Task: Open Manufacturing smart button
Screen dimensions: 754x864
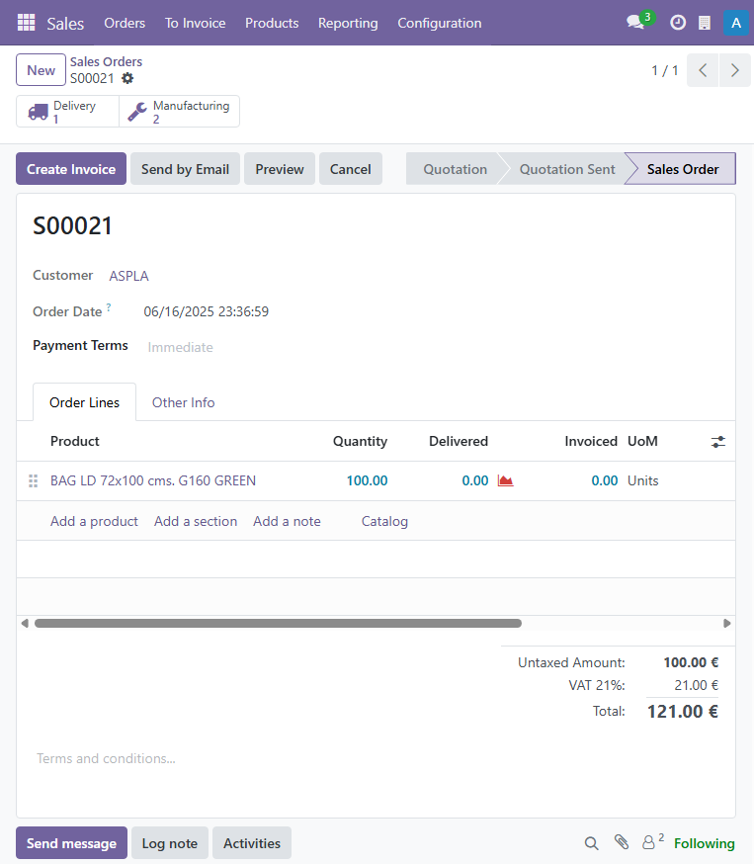Action: coord(179,112)
